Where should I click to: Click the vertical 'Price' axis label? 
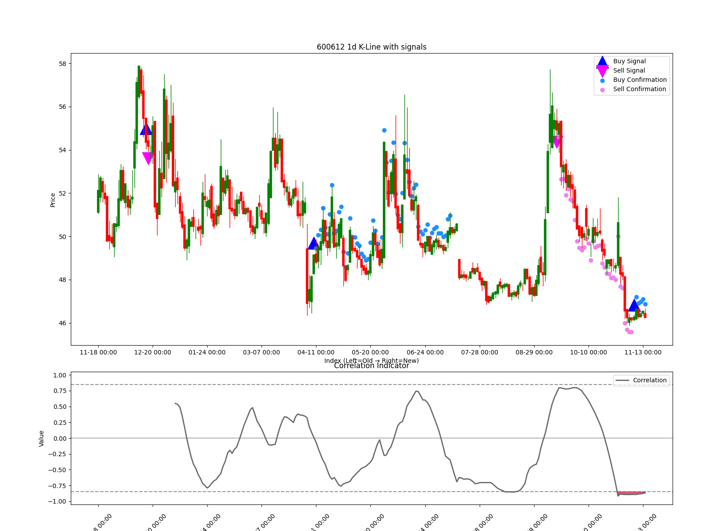pos(53,200)
